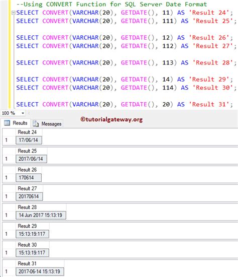Select the 15:13:19:117 cell under Result 29

(x=33, y=234)
